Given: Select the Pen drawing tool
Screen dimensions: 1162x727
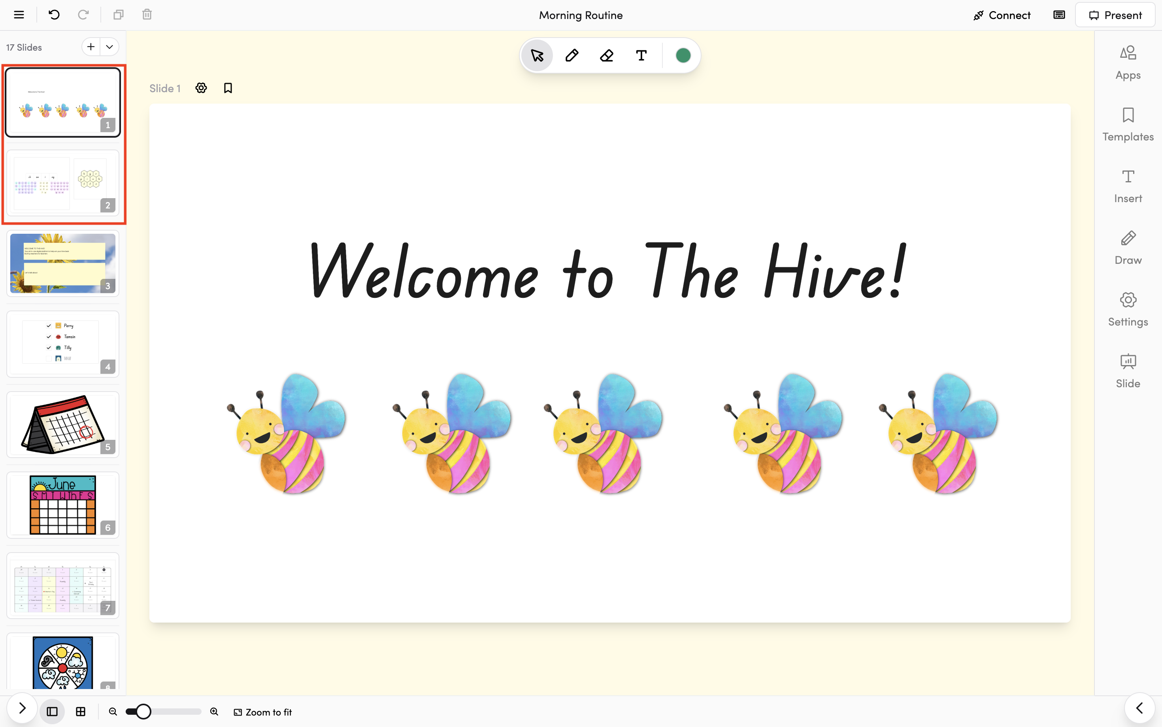Looking at the screenshot, I should [572, 55].
